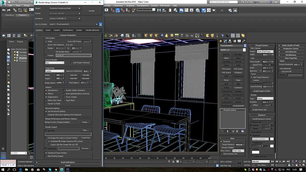The width and height of the screenshot is (306, 172).
Task: Click the Play Animation button
Action: click(280, 161)
